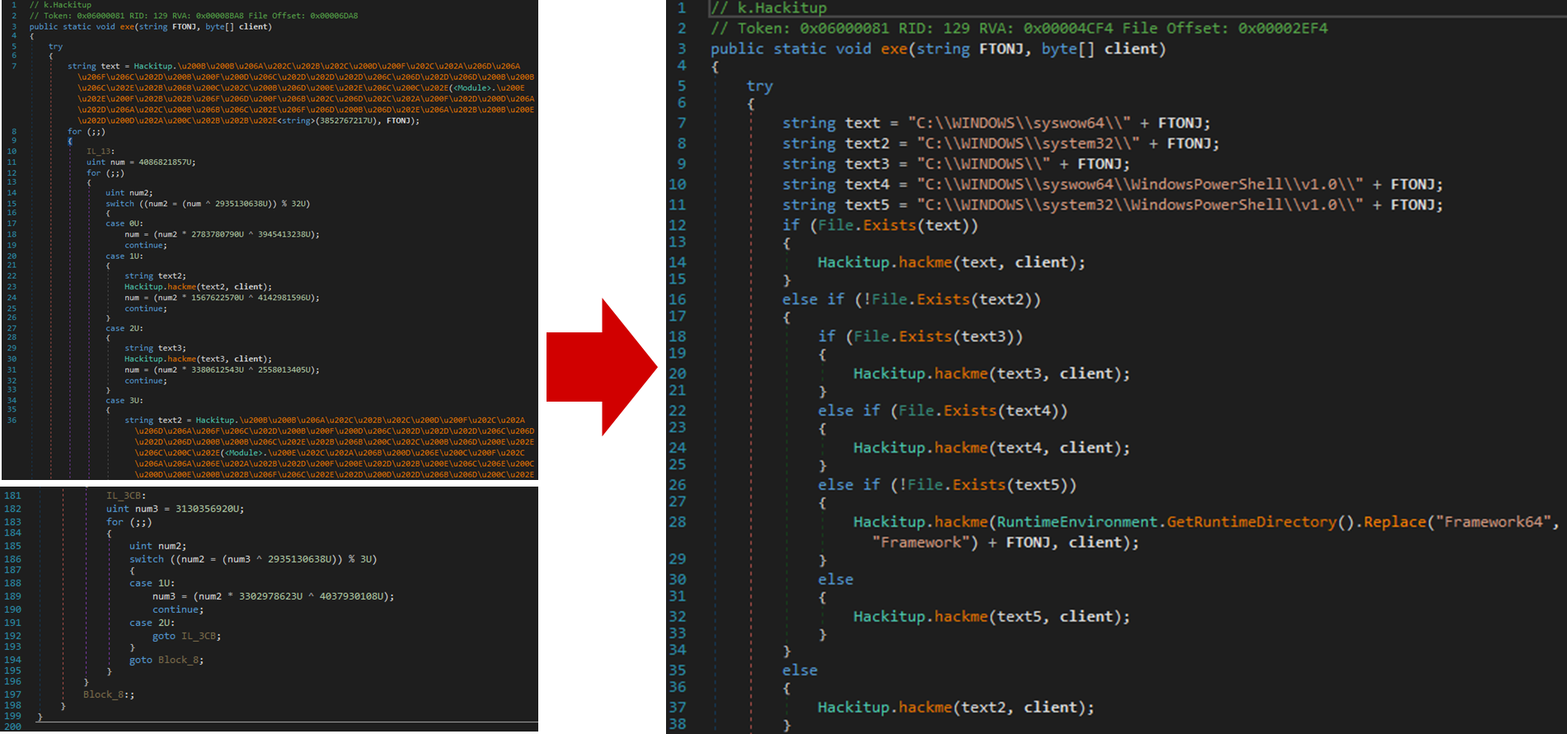
Task: Select the 'string text2 = ...system32' declaration line
Action: [x=1001, y=144]
